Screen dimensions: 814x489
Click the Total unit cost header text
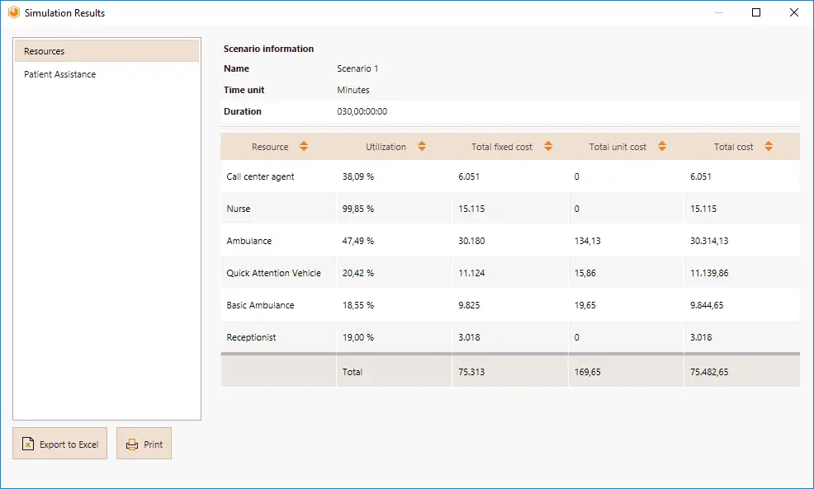(618, 147)
